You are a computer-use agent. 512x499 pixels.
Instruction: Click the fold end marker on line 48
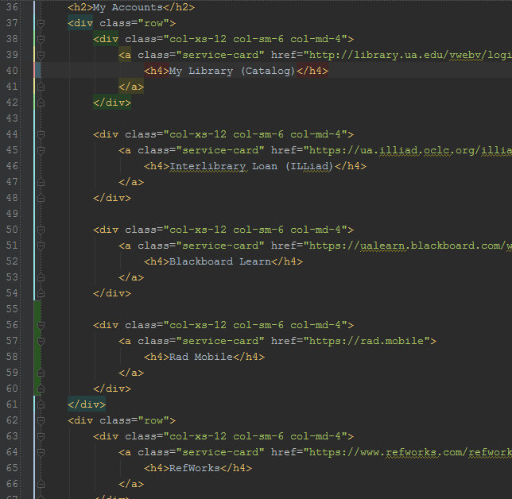coord(41,198)
